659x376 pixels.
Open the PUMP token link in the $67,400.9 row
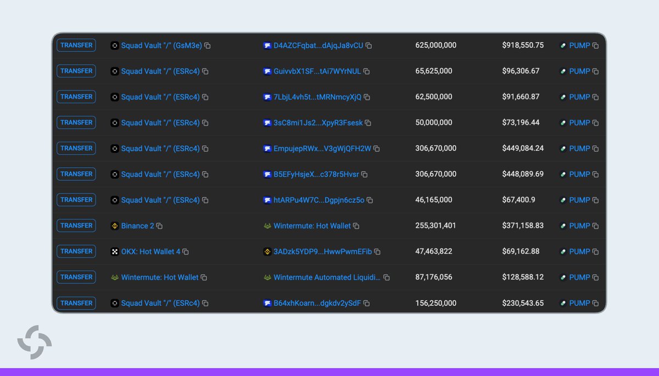click(x=579, y=200)
